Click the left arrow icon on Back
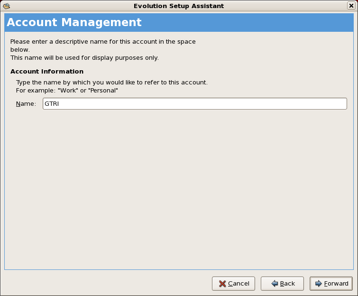Image resolution: width=358 pixels, height=296 pixels. pyautogui.click(x=275, y=284)
